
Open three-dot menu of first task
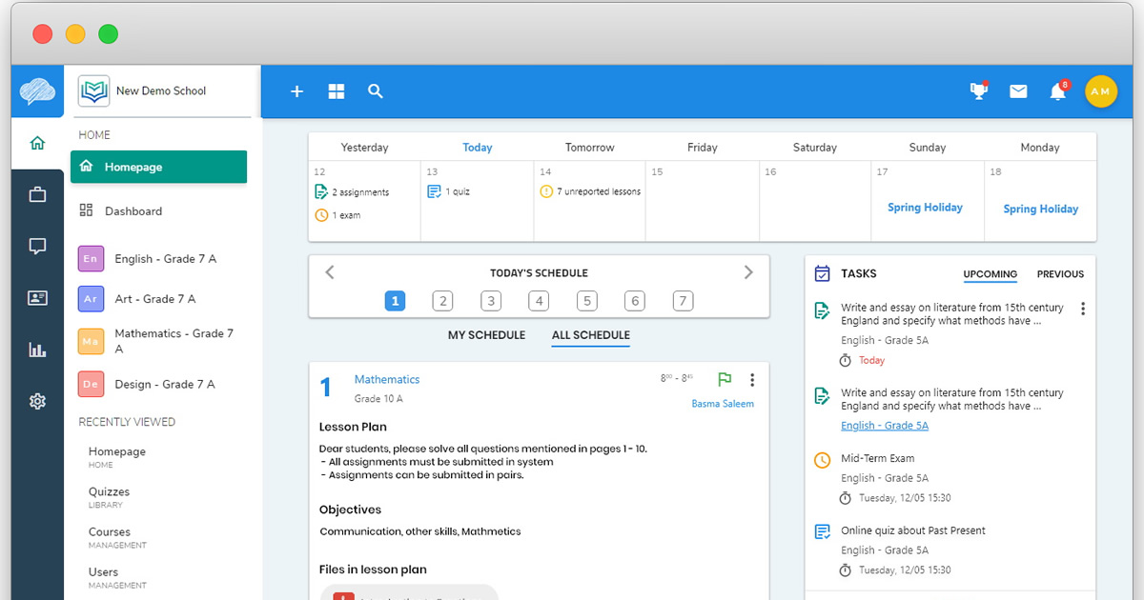click(1083, 309)
